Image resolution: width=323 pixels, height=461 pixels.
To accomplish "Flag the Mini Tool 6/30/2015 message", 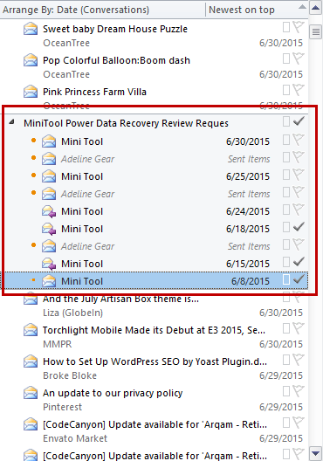I will pyautogui.click(x=299, y=140).
